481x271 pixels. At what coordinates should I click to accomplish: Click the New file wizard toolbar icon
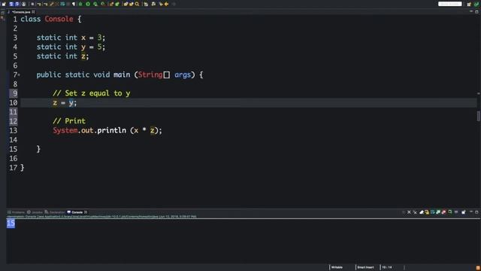(x=4, y=4)
